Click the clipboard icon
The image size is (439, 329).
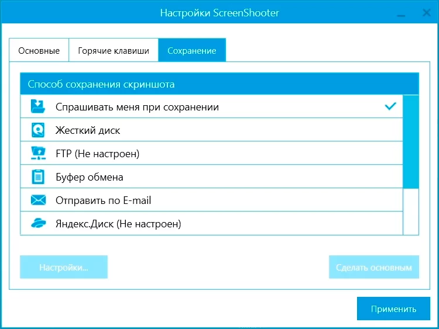(38, 176)
